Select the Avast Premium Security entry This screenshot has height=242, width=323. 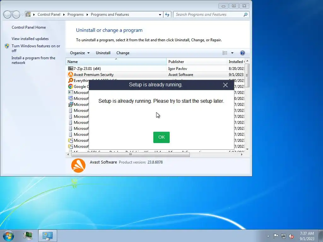coord(156,74)
